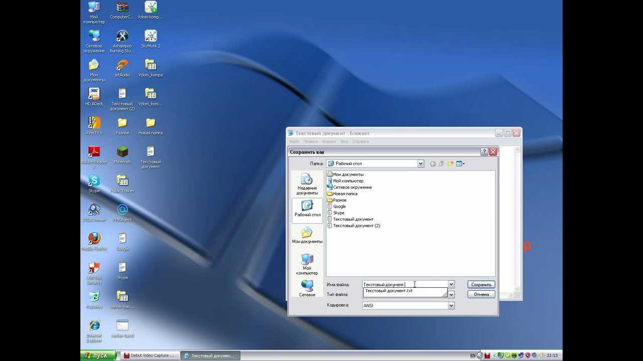Viewport: 643px width, 361px height.
Task: Select the Корзина recycle bin icon
Action: [94, 300]
